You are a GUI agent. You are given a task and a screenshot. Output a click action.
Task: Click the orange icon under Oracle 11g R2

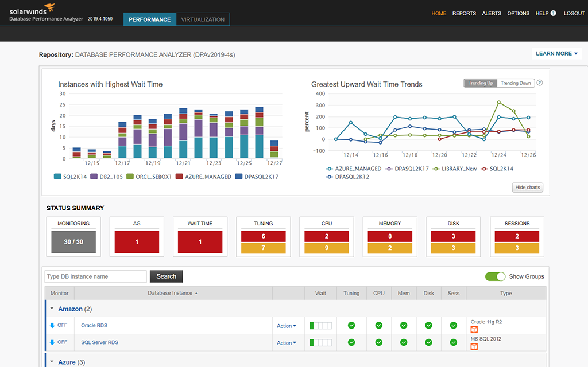pos(474,330)
